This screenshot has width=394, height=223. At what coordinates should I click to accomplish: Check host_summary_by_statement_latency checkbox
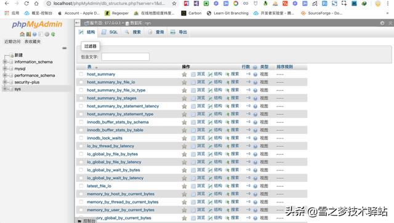click(x=81, y=106)
